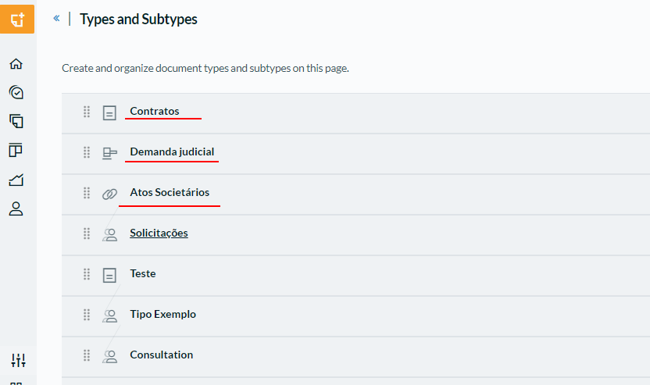
Task: Open the reports chart icon in sidebar
Action: coord(16,180)
